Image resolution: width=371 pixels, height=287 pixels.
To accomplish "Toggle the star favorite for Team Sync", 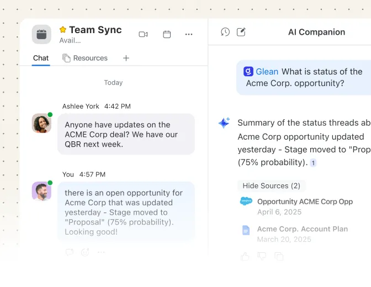I will pos(63,30).
